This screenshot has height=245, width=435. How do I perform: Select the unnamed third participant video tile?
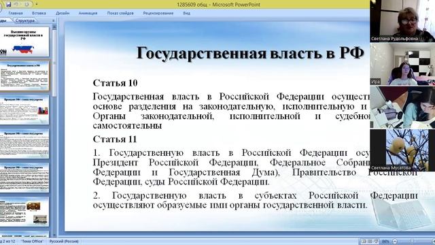tap(402, 108)
